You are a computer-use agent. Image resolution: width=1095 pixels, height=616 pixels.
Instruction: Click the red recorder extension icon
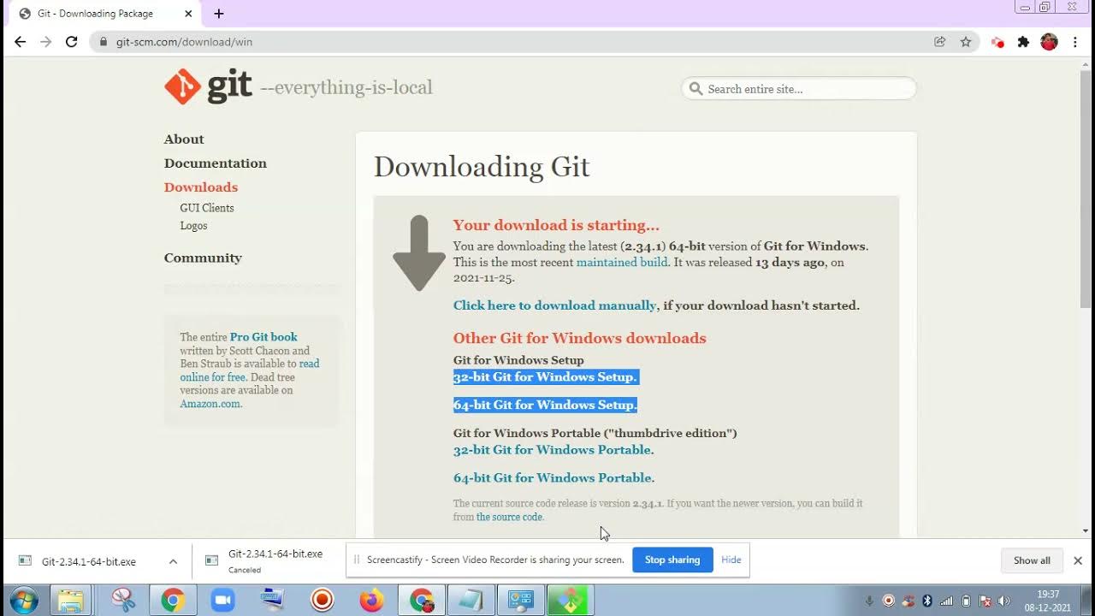point(997,41)
